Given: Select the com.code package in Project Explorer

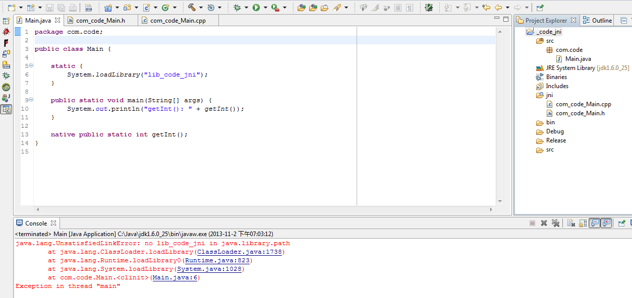Looking at the screenshot, I should (564, 50).
